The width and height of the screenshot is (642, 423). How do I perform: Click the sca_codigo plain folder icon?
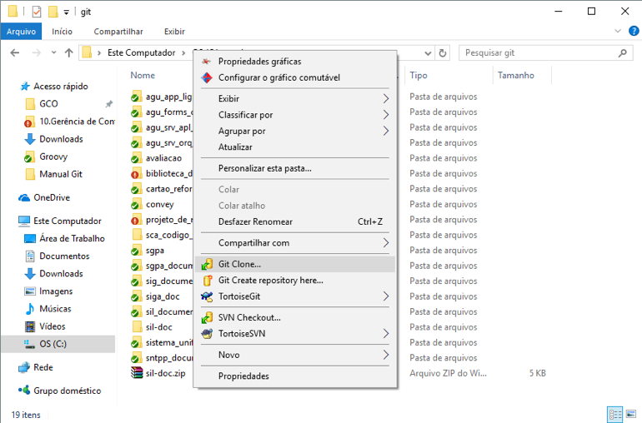point(138,235)
